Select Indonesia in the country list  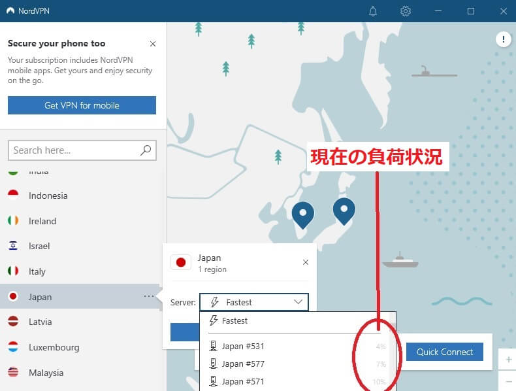pos(81,195)
